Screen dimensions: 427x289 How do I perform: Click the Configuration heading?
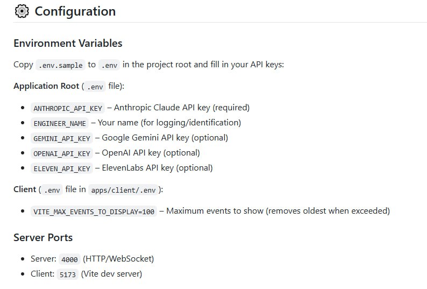click(x=75, y=11)
